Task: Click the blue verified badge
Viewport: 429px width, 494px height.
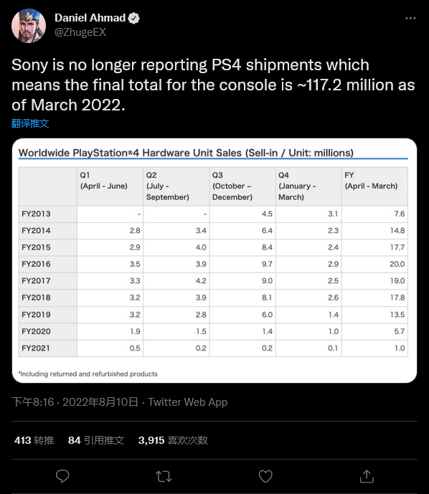Action: [x=133, y=18]
